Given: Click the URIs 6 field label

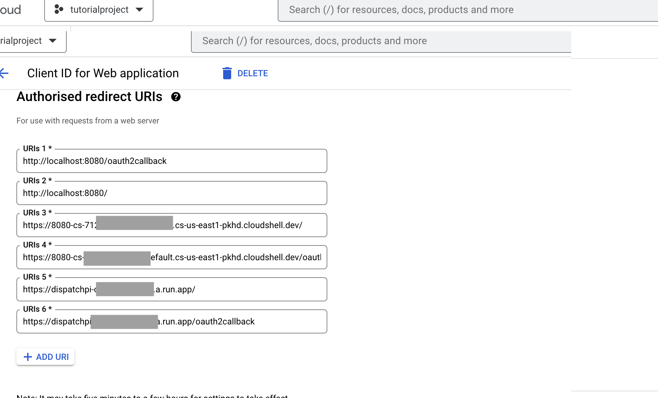Looking at the screenshot, I should (38, 309).
